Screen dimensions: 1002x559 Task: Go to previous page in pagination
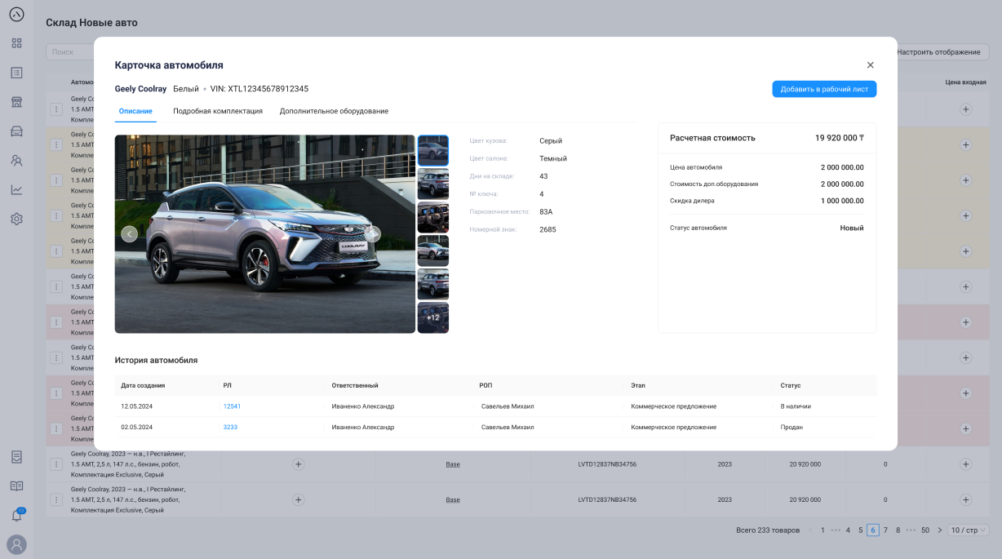click(810, 530)
